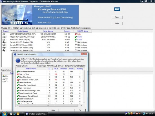This screenshot has width=155, height=116.
Task: Select Load/Unload Count attribute row
Action: [x=49, y=99]
